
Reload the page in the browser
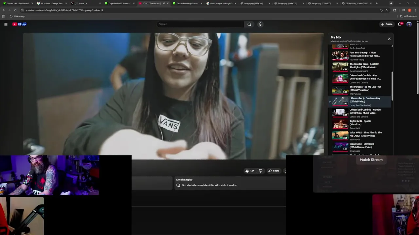15,10
